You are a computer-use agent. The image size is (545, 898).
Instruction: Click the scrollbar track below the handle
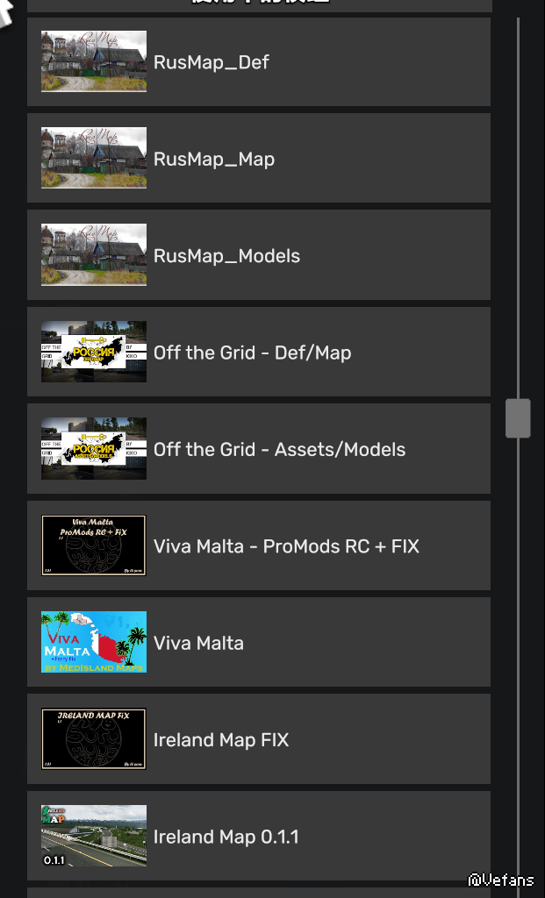coord(518,659)
